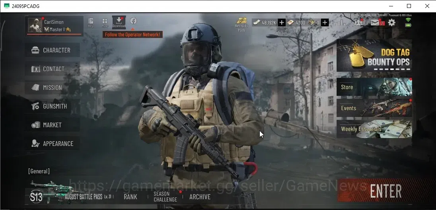Open the MARKET menu
Viewport: 436px width, 210px height.
pos(52,125)
